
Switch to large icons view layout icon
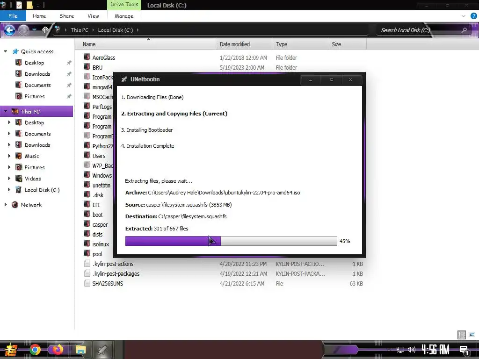point(472,335)
